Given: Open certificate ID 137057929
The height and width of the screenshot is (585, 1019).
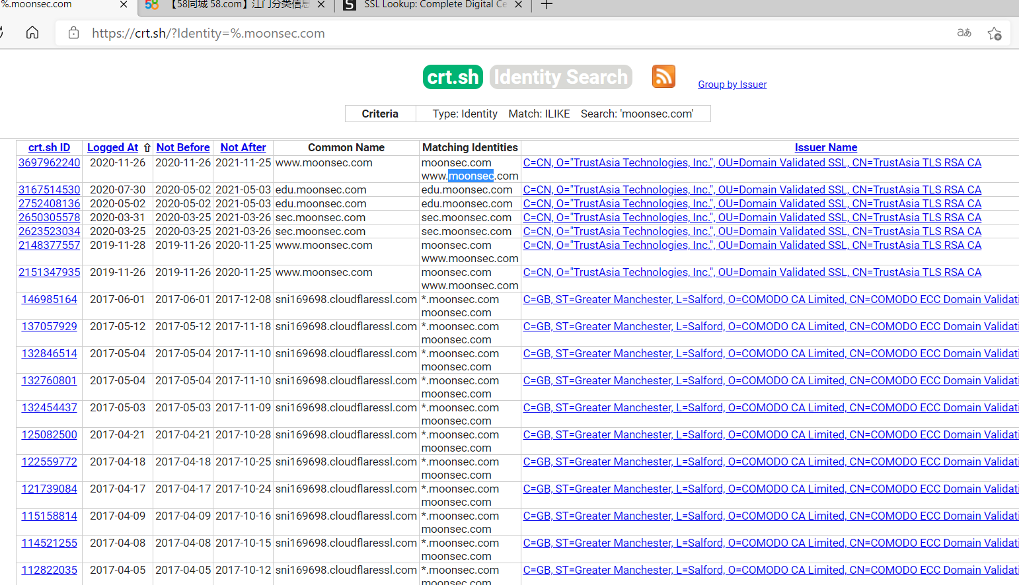Looking at the screenshot, I should point(50,327).
